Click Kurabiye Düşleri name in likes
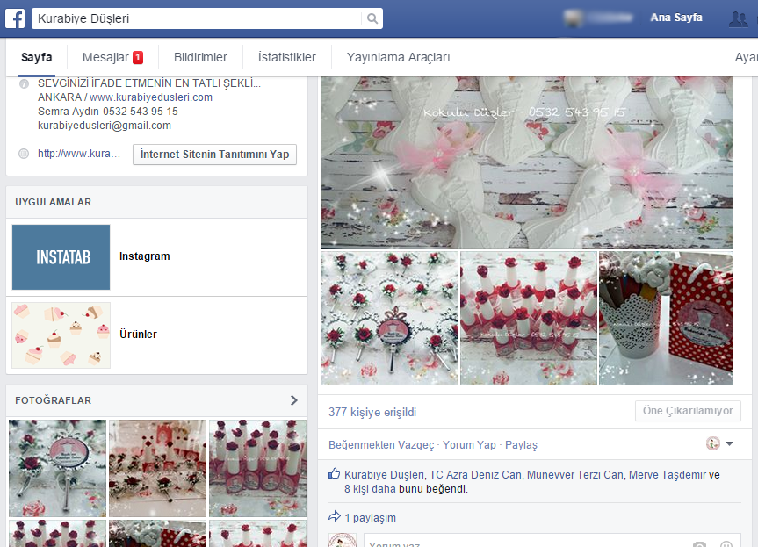This screenshot has width=758, height=547. tap(385, 475)
